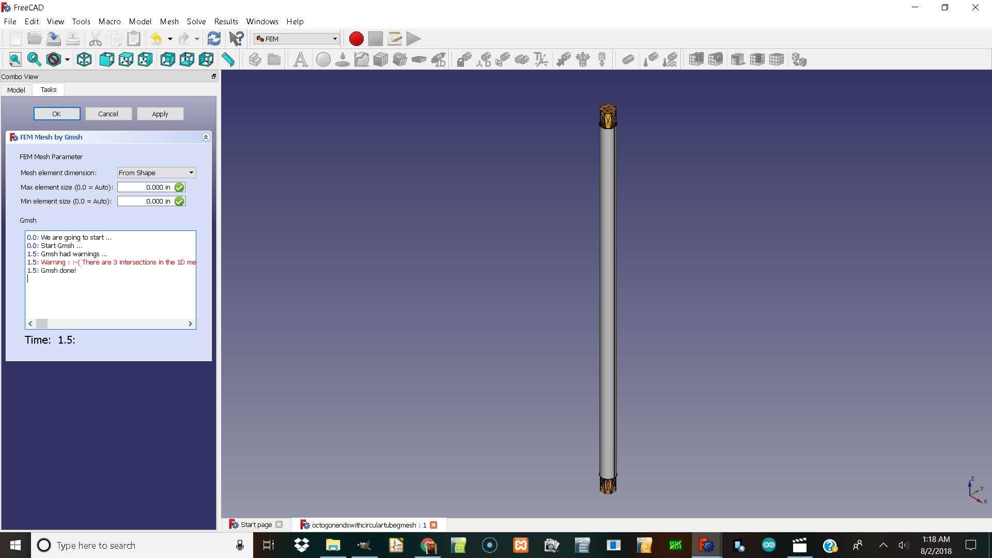Close the octogonendswithcirculartubegmesh document tab
This screenshot has width=992, height=558.
pyautogui.click(x=433, y=525)
